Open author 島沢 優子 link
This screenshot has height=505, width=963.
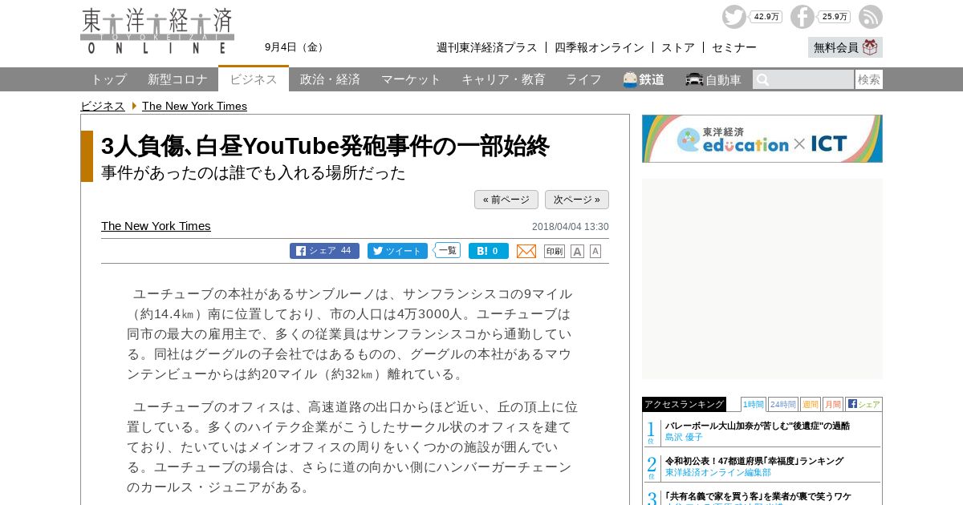tap(684, 437)
